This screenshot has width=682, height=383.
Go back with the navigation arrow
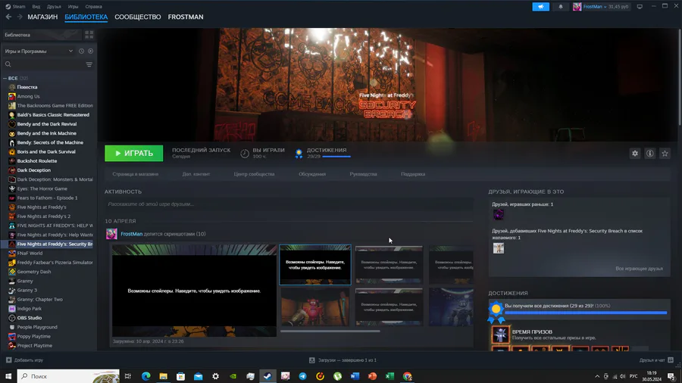click(x=8, y=17)
